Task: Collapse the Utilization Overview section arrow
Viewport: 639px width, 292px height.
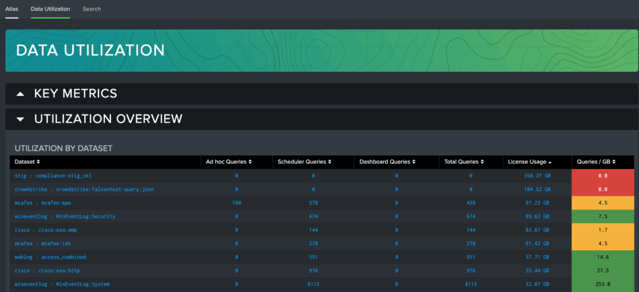Action: click(20, 119)
